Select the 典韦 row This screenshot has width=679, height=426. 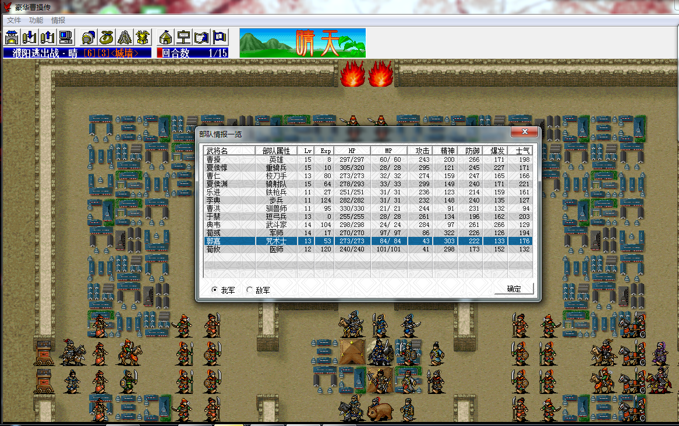point(368,225)
